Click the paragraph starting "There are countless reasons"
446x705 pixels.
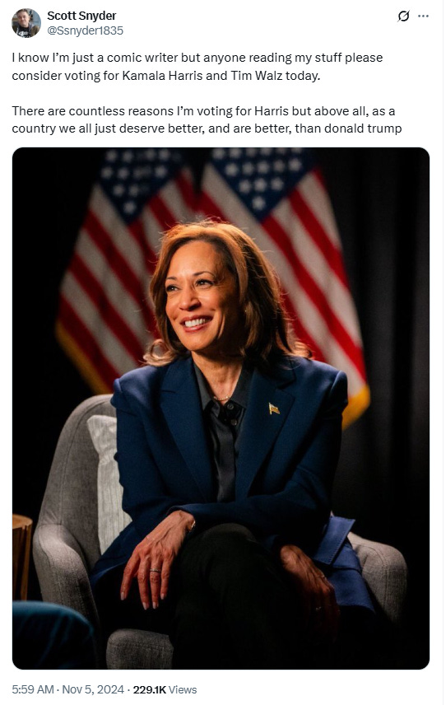pyautogui.click(x=207, y=119)
